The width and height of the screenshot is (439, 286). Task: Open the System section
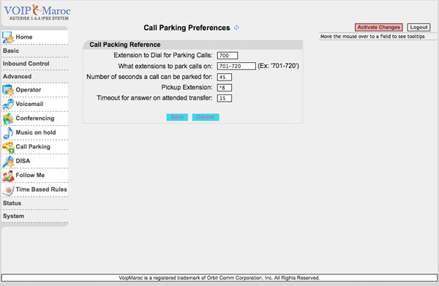13,216
